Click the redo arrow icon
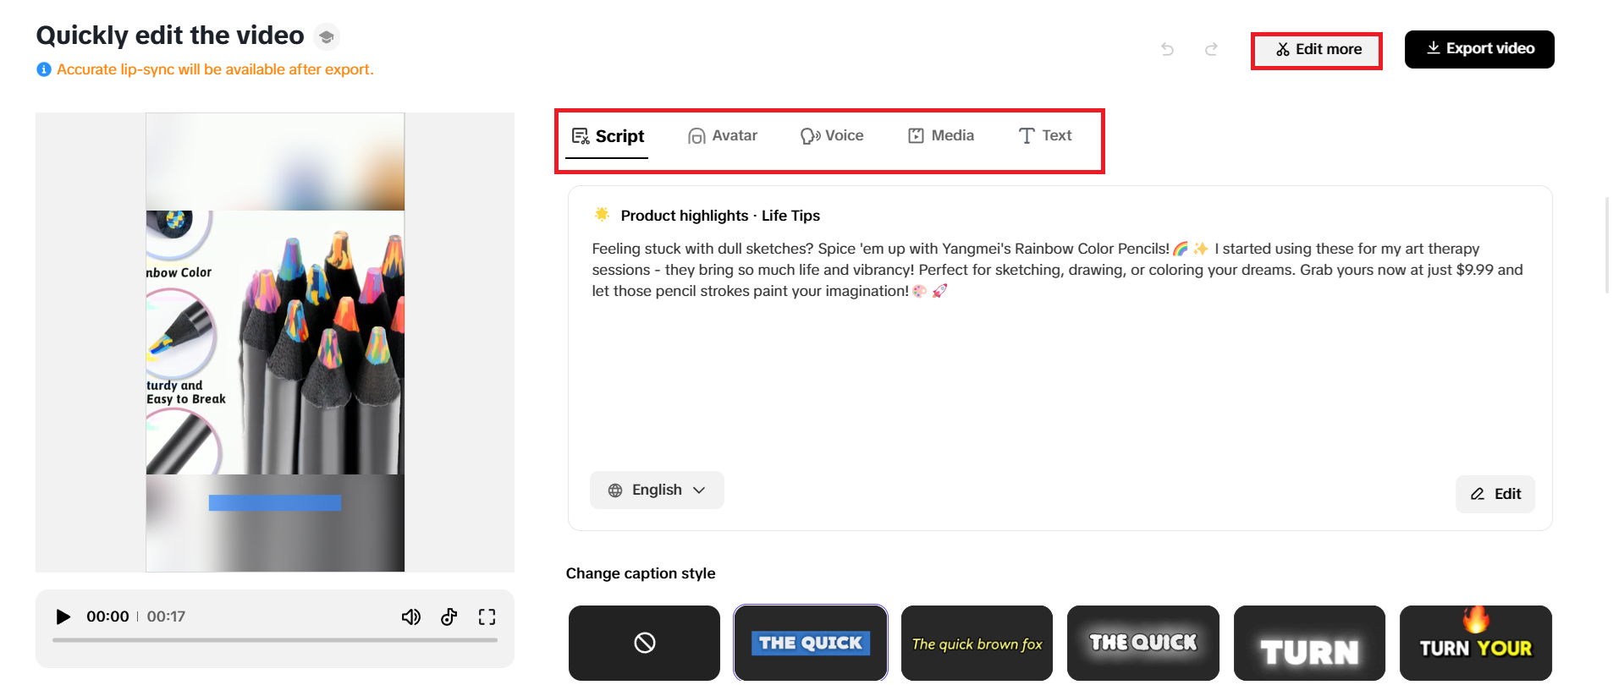The height and width of the screenshot is (685, 1624). click(1211, 49)
